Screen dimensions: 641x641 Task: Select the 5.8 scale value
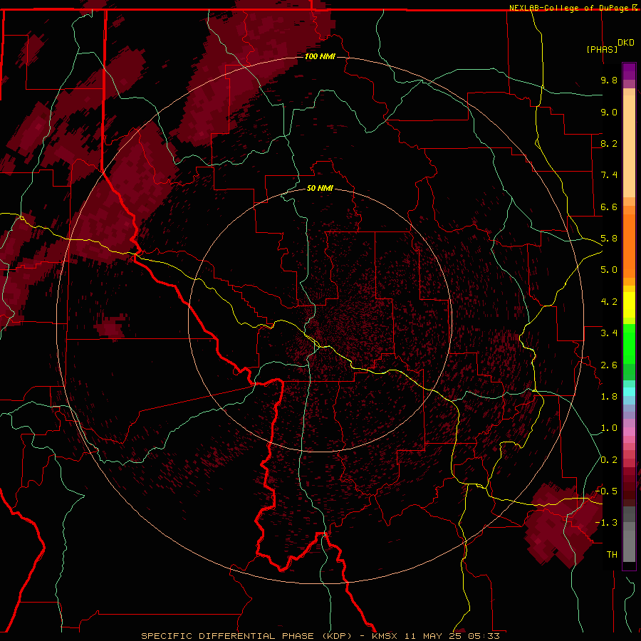click(609, 239)
